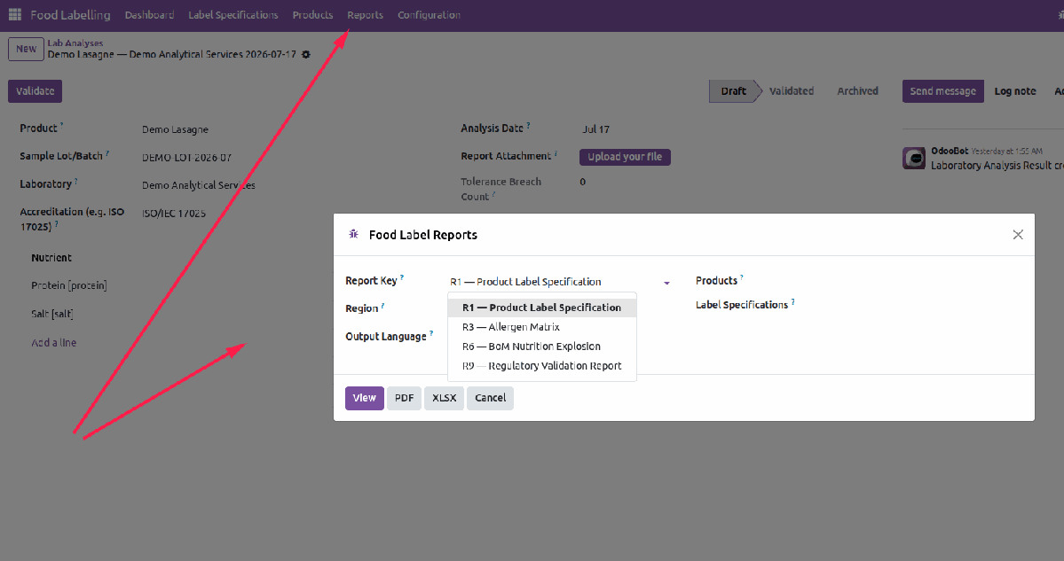The height and width of the screenshot is (561, 1064).
Task: Click the View button in dialog
Action: [x=365, y=399]
